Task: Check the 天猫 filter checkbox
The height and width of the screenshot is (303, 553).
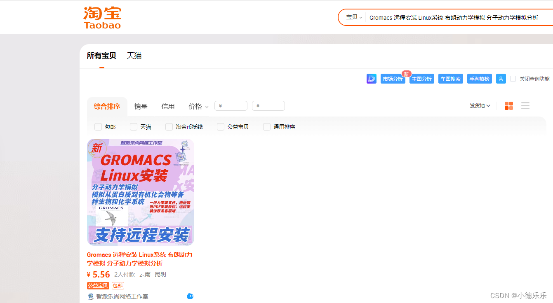Action: [133, 127]
